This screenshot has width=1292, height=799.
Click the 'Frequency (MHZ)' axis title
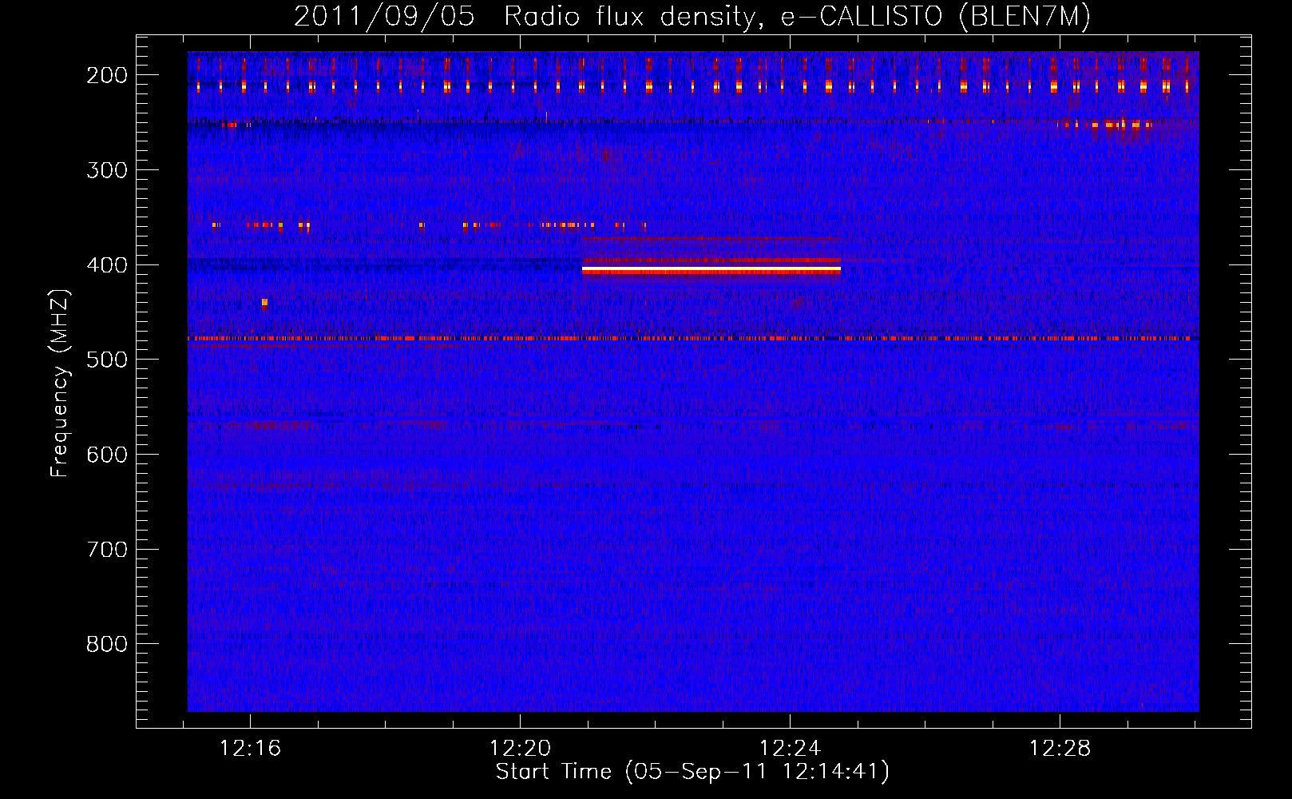pyautogui.click(x=61, y=384)
